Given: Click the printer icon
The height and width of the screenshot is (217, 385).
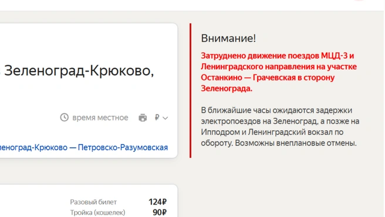Looking at the screenshot, I should [x=143, y=117].
